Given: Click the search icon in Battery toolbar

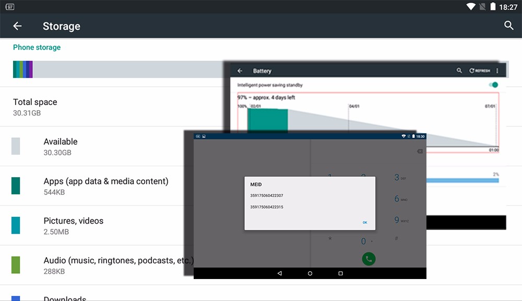Looking at the screenshot, I should 459,71.
